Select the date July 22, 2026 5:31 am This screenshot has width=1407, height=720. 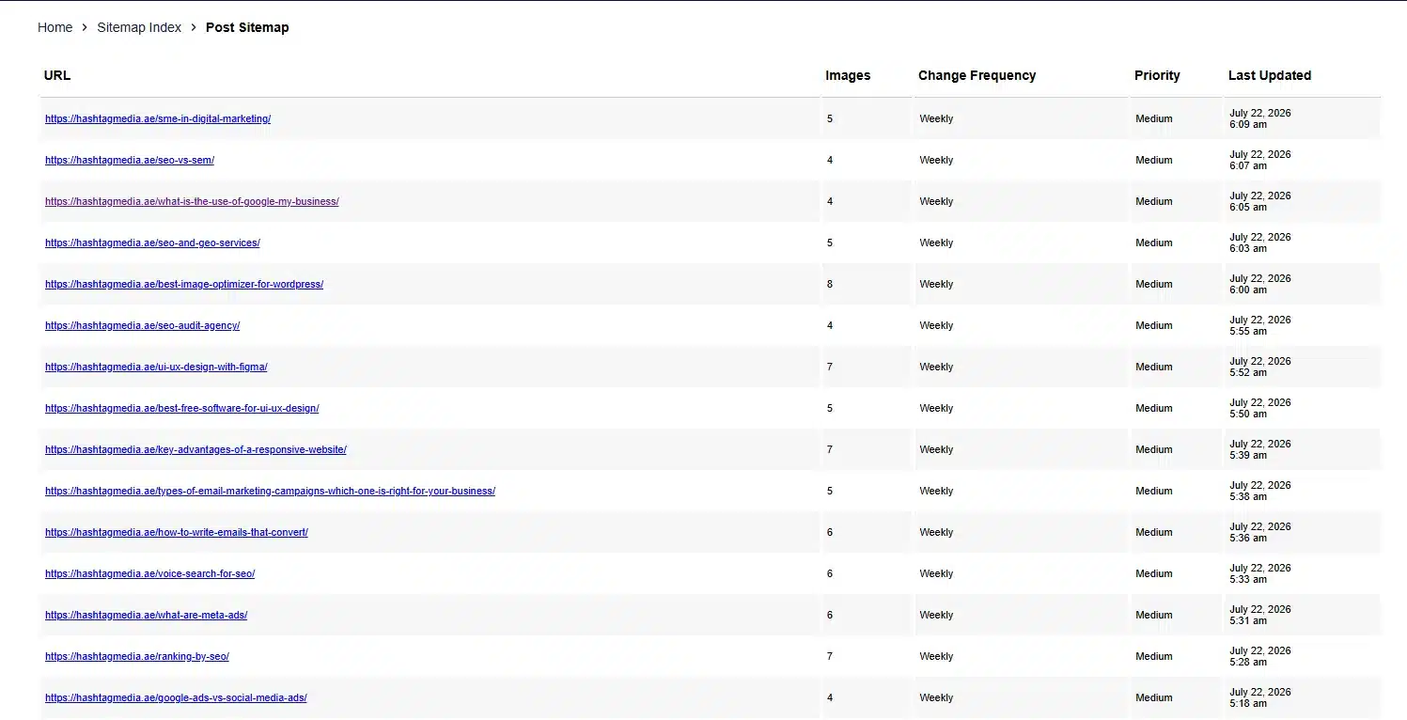pyautogui.click(x=1260, y=615)
